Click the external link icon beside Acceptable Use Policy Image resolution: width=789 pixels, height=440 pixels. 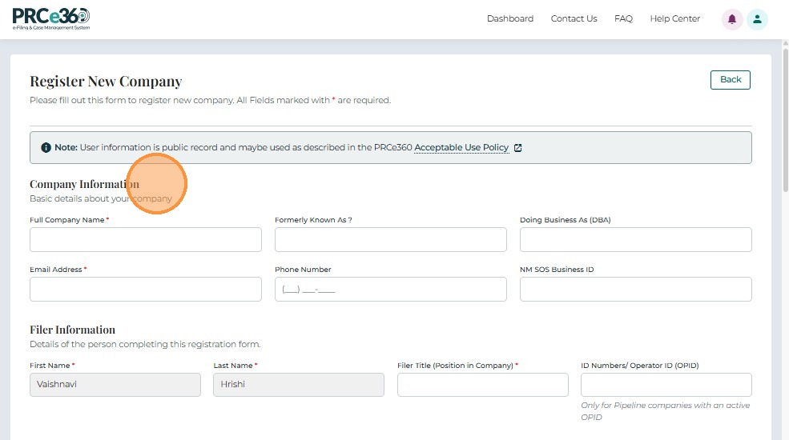point(517,148)
